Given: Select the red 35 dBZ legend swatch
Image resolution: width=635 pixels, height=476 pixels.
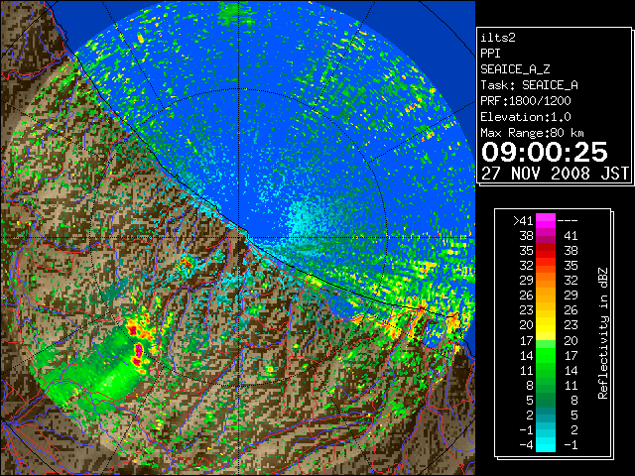Looking at the screenshot, I should [546, 251].
